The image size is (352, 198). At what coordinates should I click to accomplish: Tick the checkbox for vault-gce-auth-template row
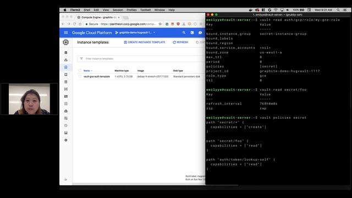pyautogui.click(x=80, y=76)
